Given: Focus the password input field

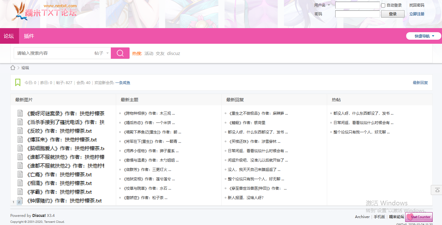Looking at the screenshot, I should tap(357, 14).
